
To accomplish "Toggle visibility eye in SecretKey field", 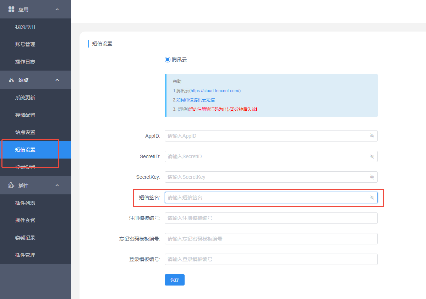I will click(x=372, y=177).
